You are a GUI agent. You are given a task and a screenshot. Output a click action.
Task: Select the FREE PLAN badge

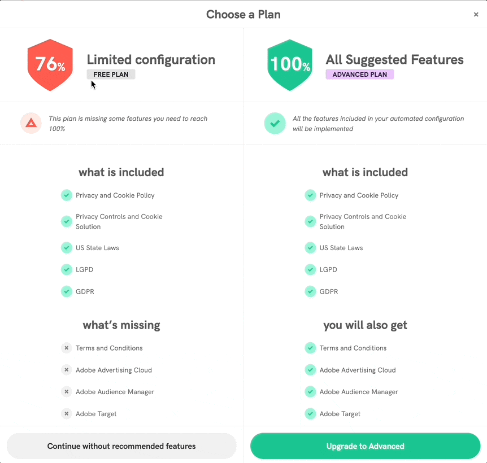click(111, 75)
